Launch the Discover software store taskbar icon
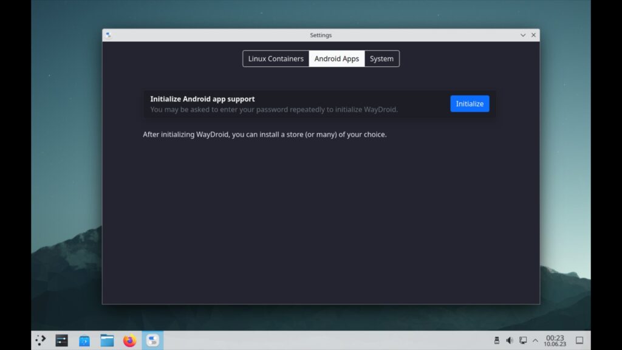Screen dimensions: 622x350 point(84,340)
